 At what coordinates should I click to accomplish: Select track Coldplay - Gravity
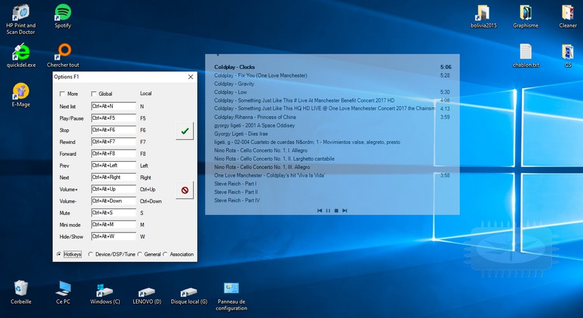(234, 84)
